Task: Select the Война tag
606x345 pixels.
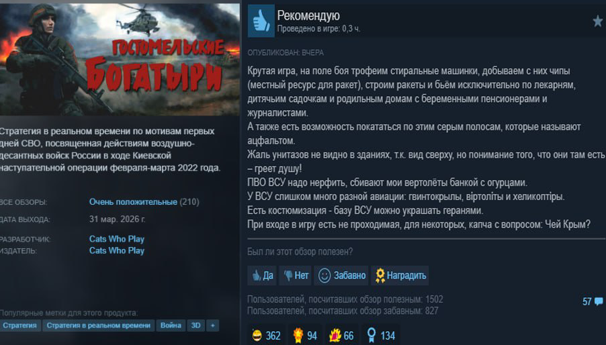Action: tap(171, 326)
